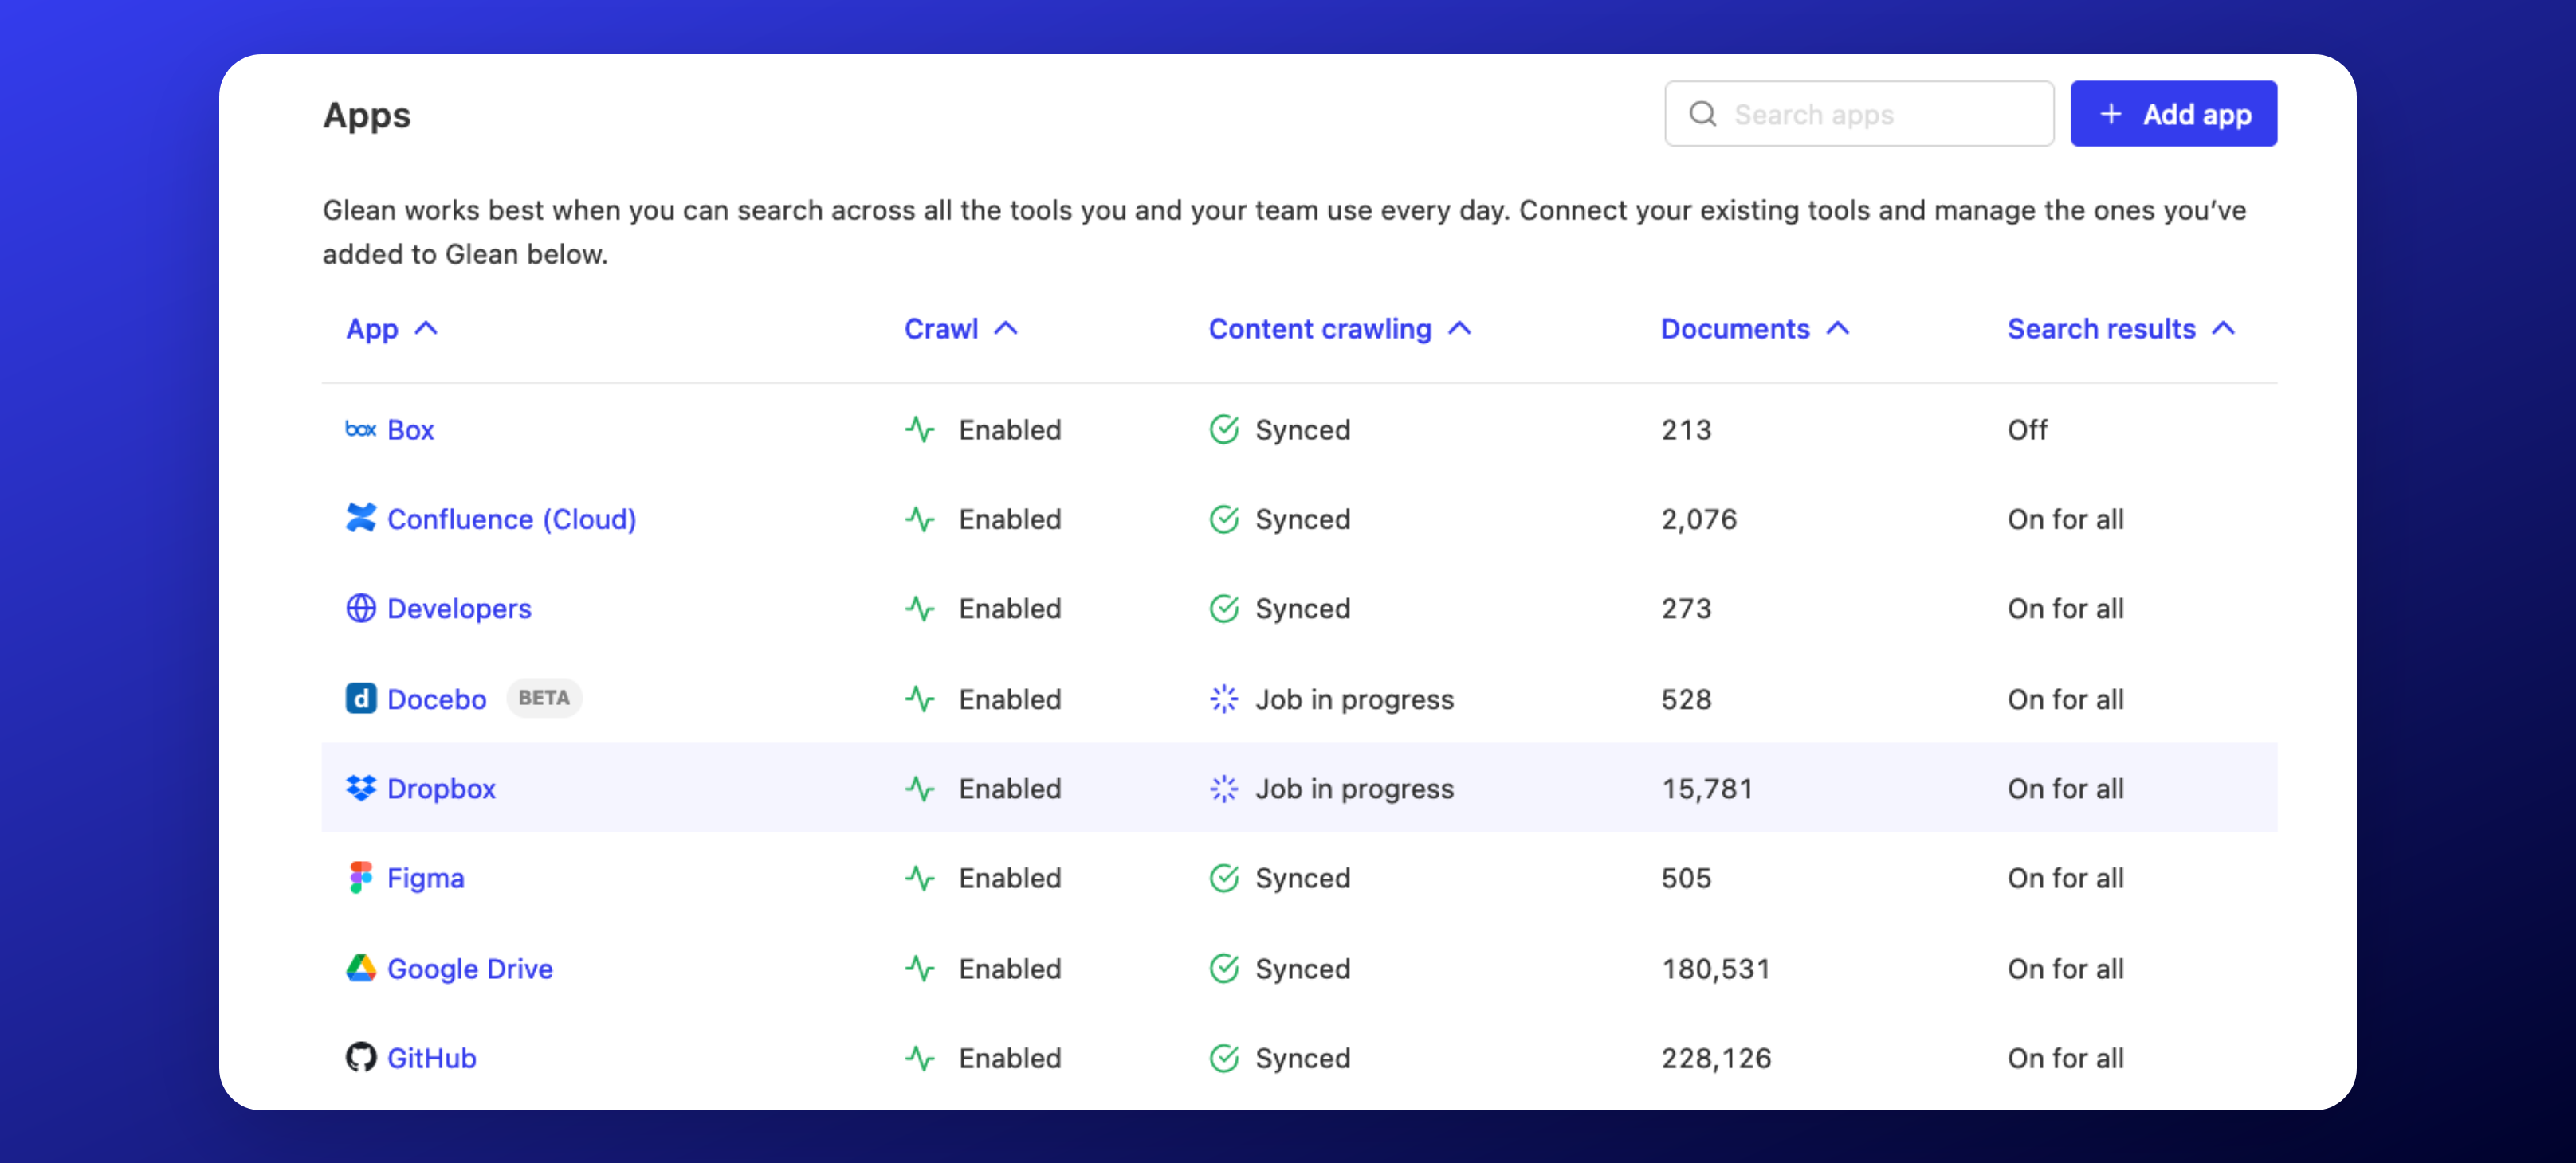The image size is (2576, 1163).
Task: Click the Developers globe icon
Action: 360,609
